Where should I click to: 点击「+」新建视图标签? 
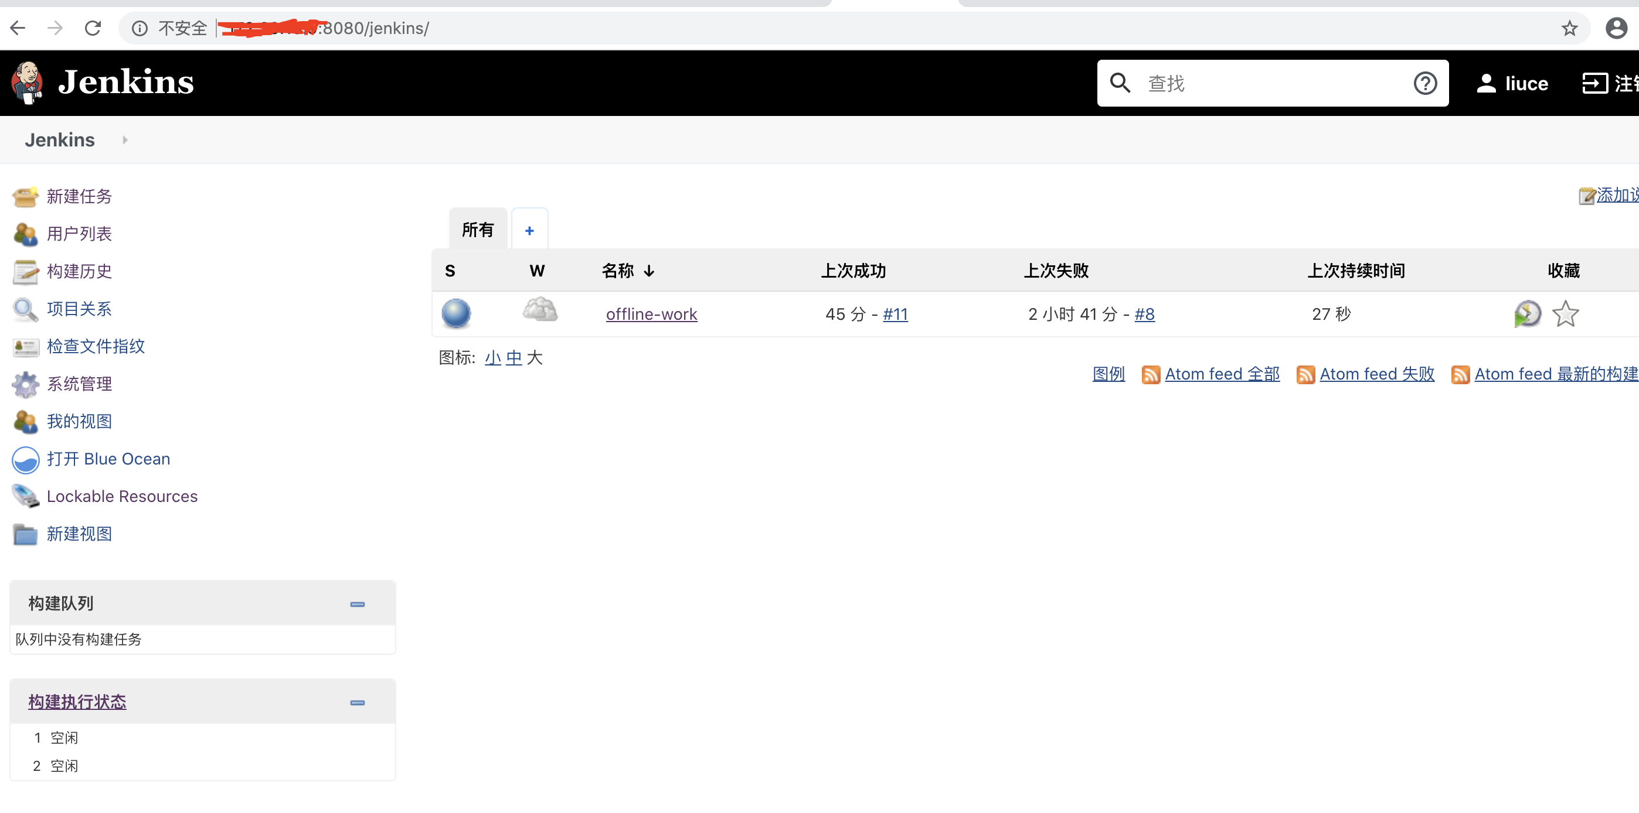[x=529, y=230]
